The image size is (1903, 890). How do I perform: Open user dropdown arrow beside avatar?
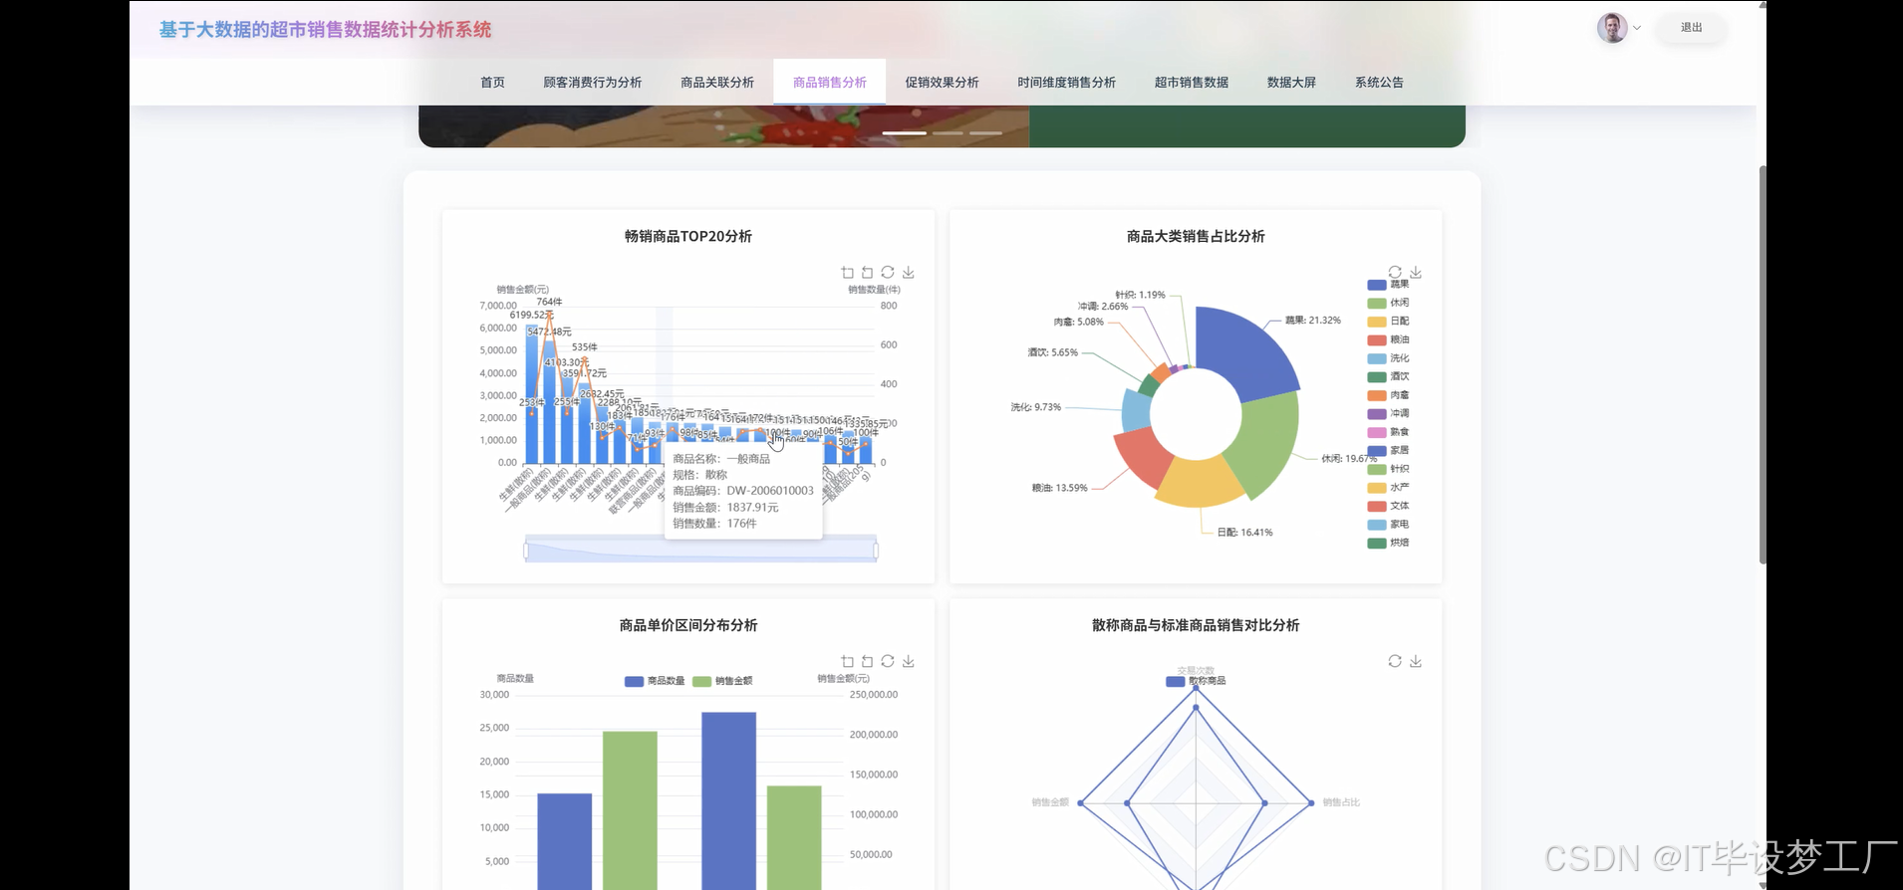[1636, 28]
